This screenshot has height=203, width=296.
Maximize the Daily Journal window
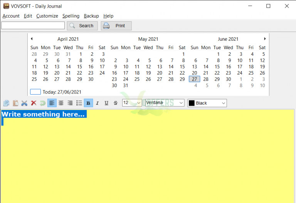tap(268, 6)
